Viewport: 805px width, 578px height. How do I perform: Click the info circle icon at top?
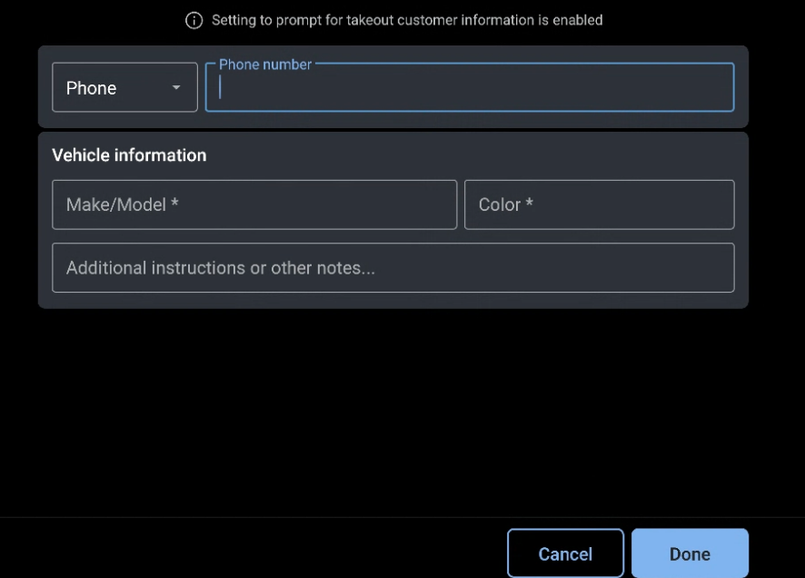click(x=194, y=20)
